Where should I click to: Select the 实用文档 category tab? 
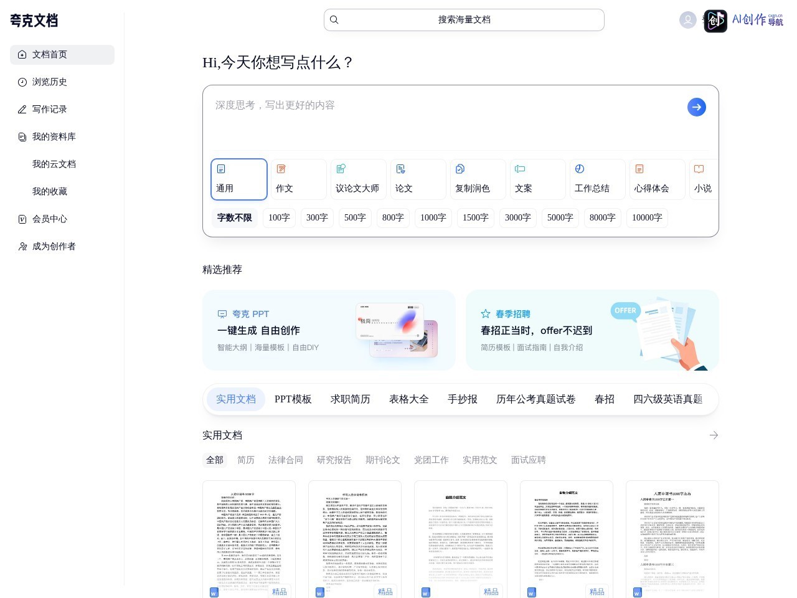coord(236,399)
